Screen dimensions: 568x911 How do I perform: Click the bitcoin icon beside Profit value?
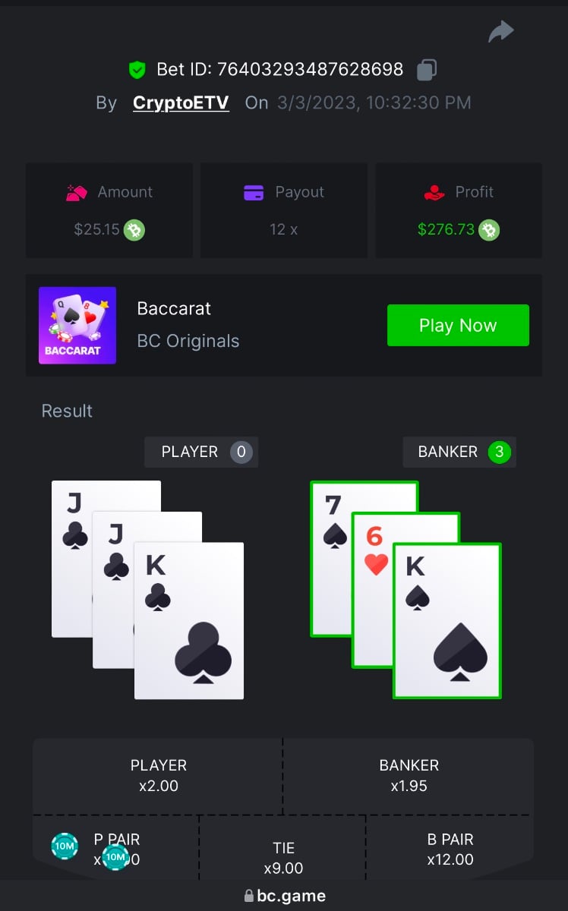pyautogui.click(x=490, y=229)
